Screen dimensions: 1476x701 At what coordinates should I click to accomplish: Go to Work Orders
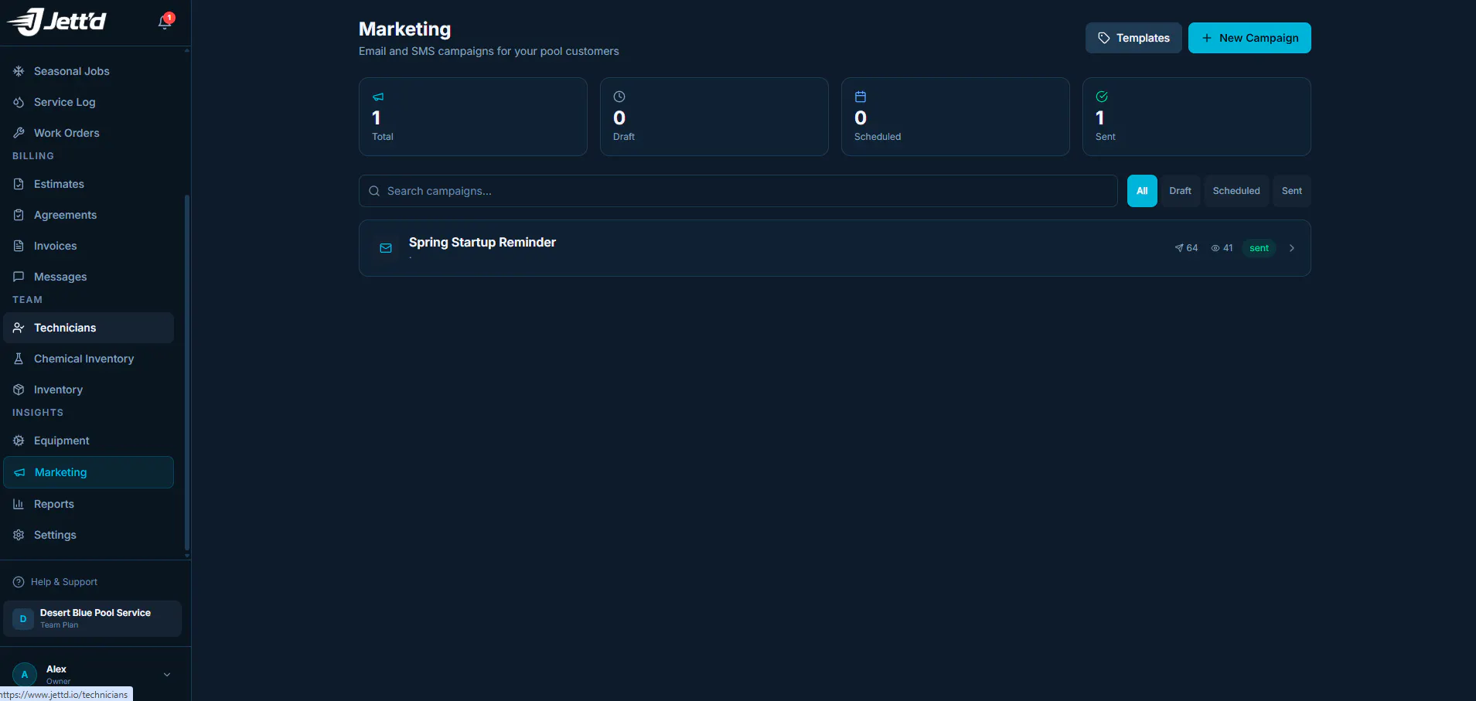[88, 133]
